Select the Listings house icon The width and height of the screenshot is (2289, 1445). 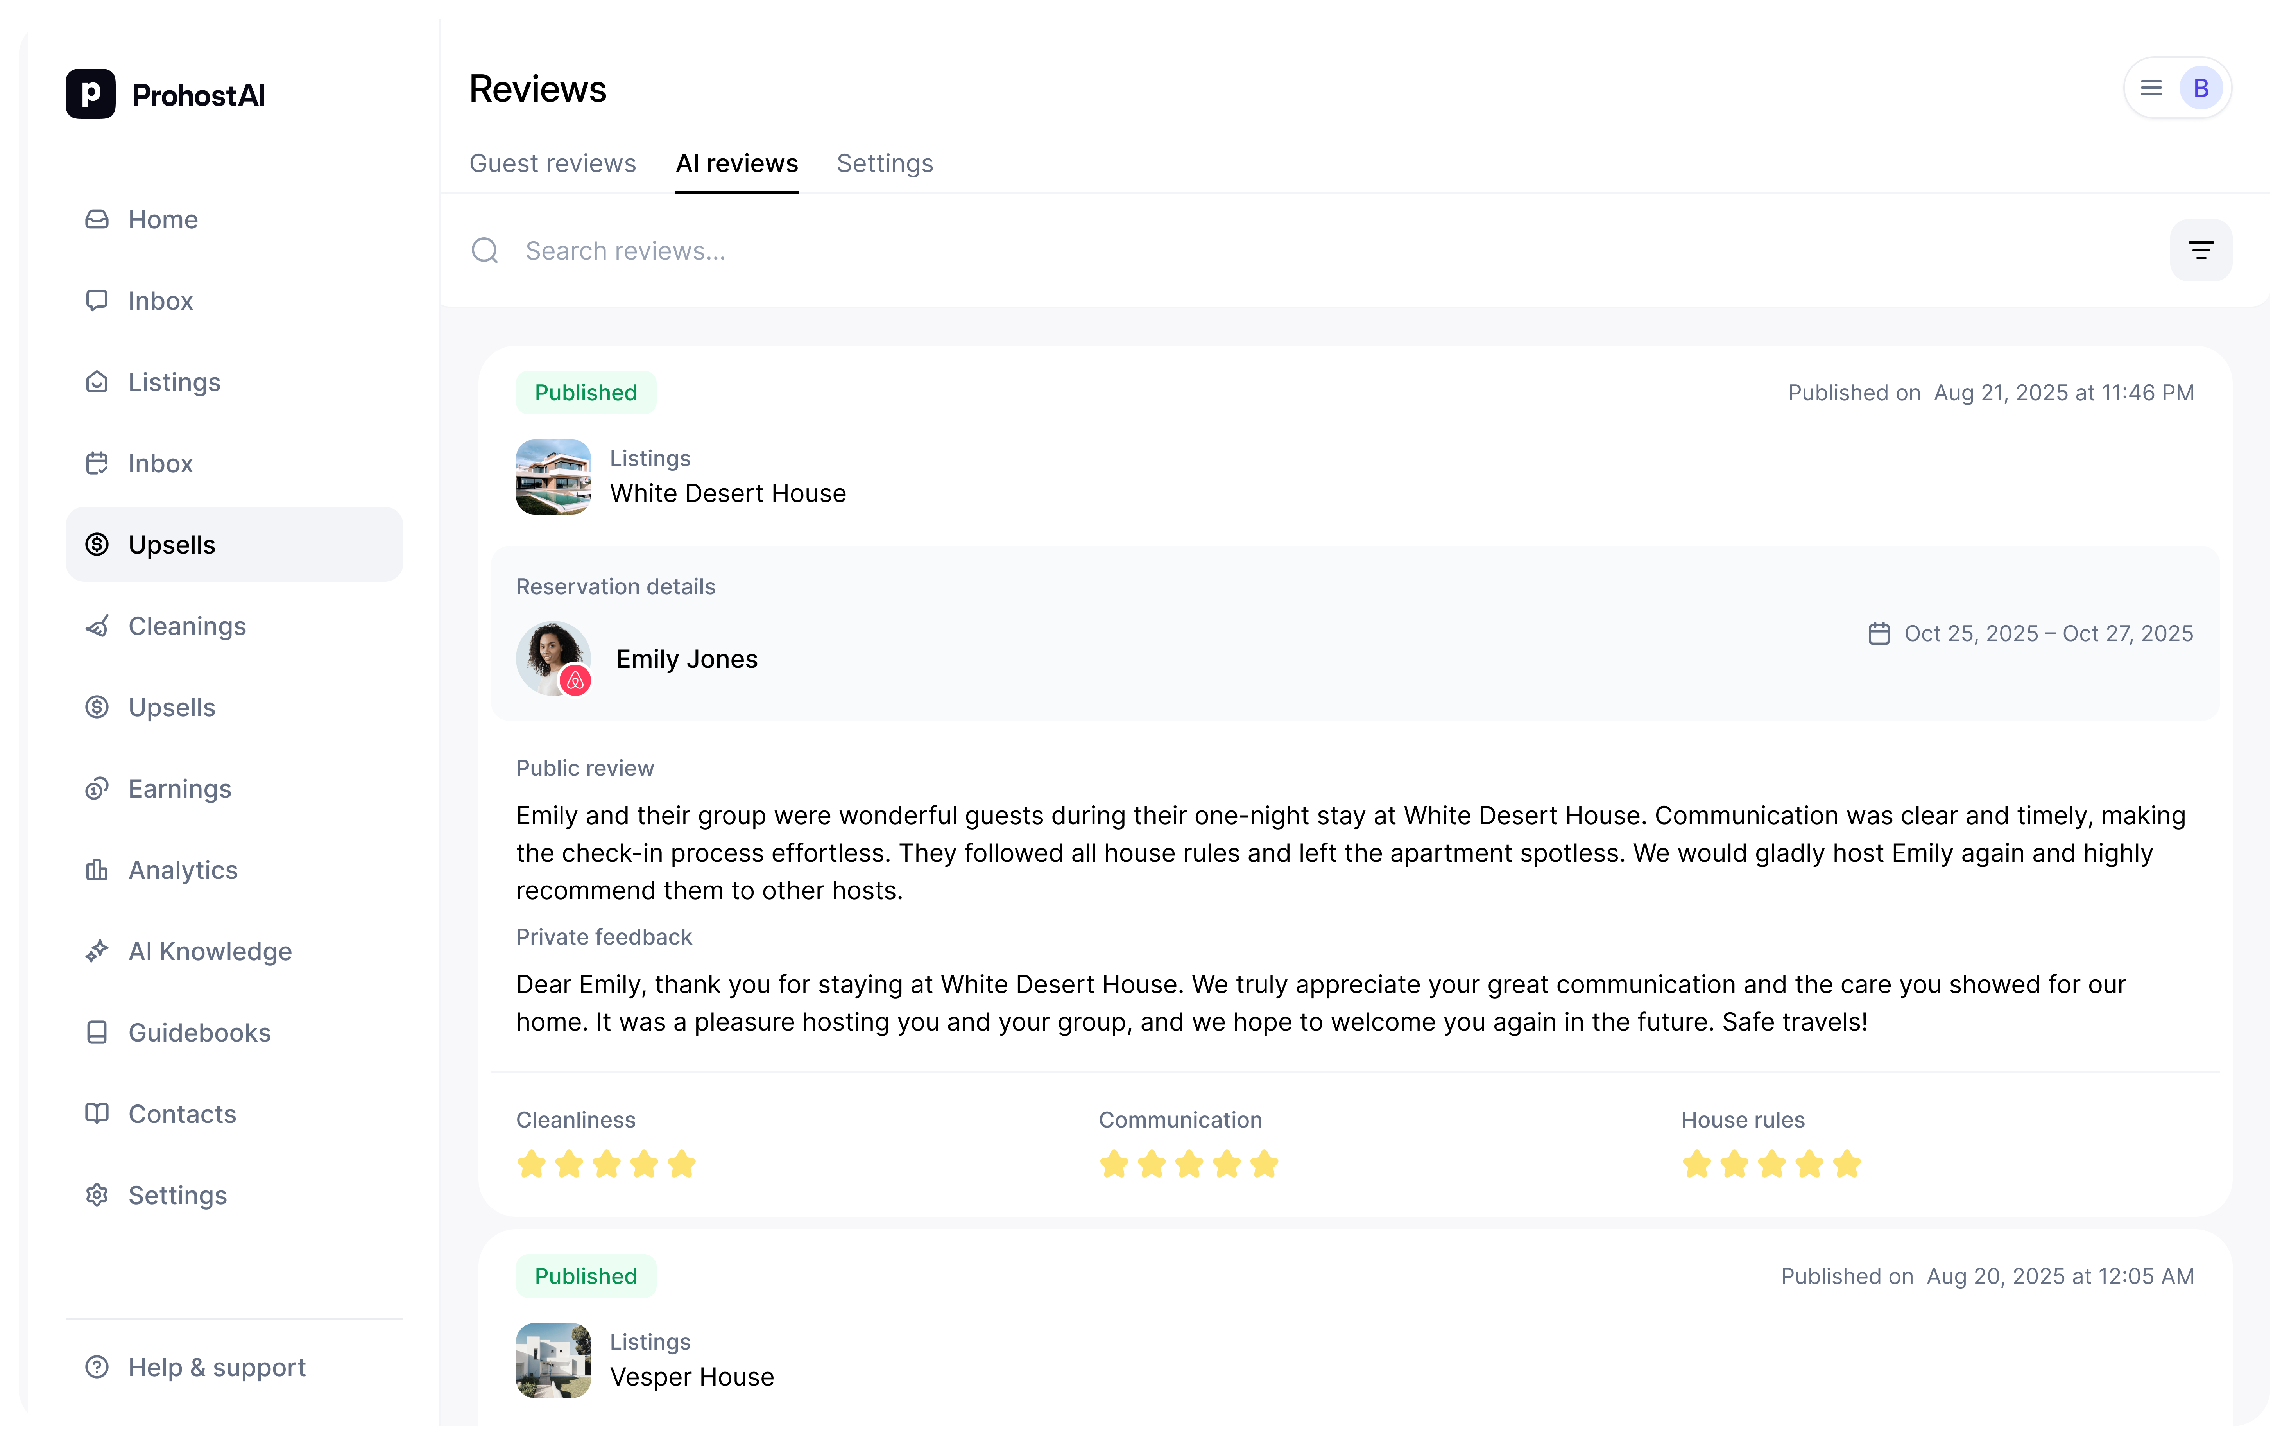point(98,381)
